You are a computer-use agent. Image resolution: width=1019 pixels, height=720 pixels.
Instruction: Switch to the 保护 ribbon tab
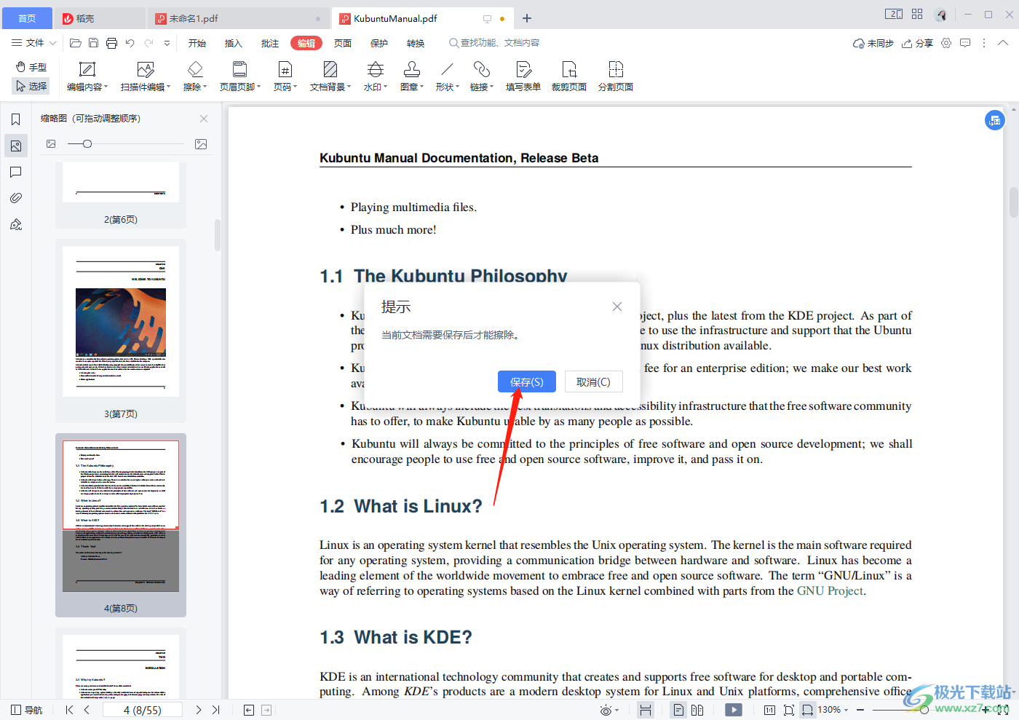click(379, 43)
